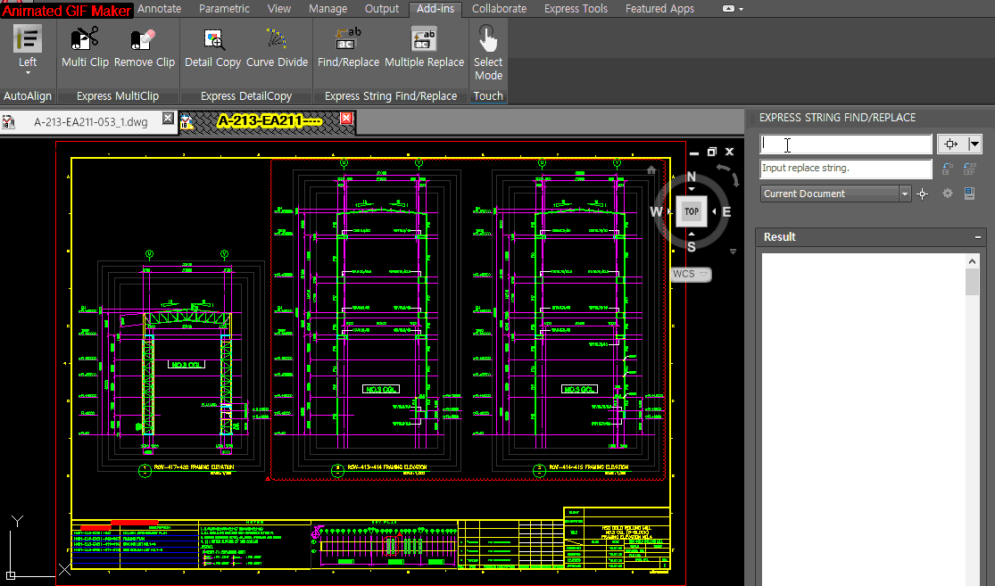The image size is (995, 586).
Task: Open the settings gear in Find/Replace panel
Action: click(x=948, y=194)
